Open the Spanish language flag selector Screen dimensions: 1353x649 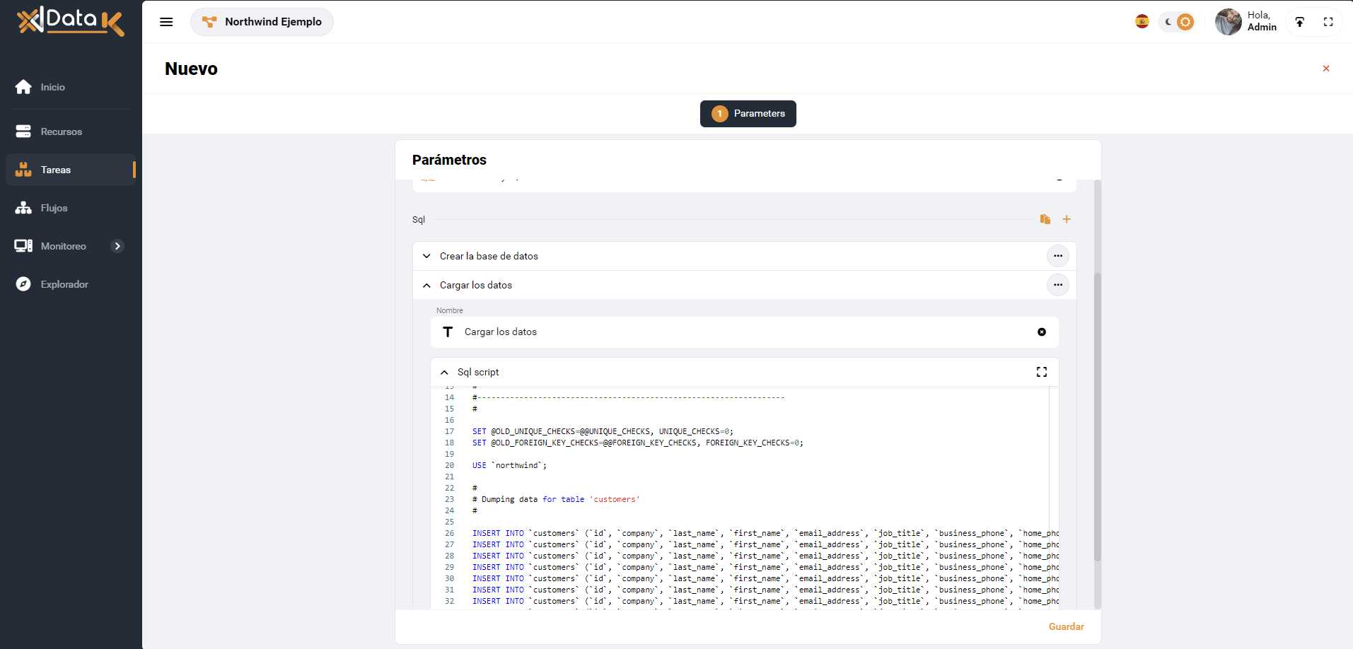point(1142,22)
